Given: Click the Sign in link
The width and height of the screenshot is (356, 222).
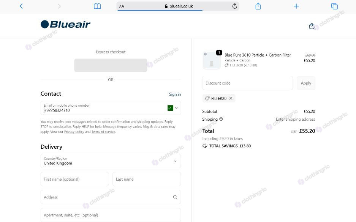Looking at the screenshot, I should click(175, 94).
